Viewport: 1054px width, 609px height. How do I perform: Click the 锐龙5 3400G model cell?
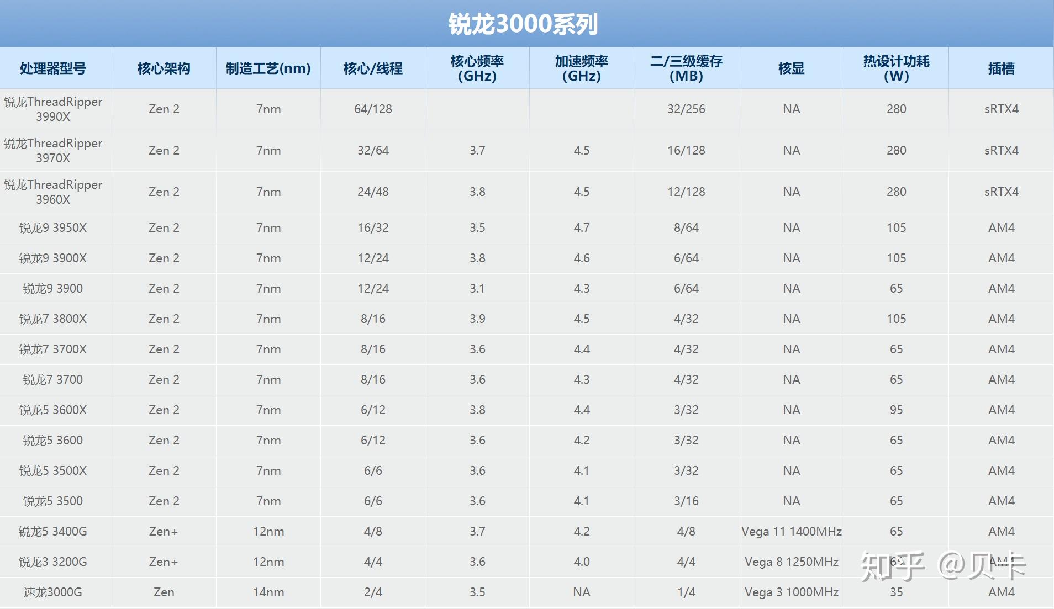click(53, 532)
